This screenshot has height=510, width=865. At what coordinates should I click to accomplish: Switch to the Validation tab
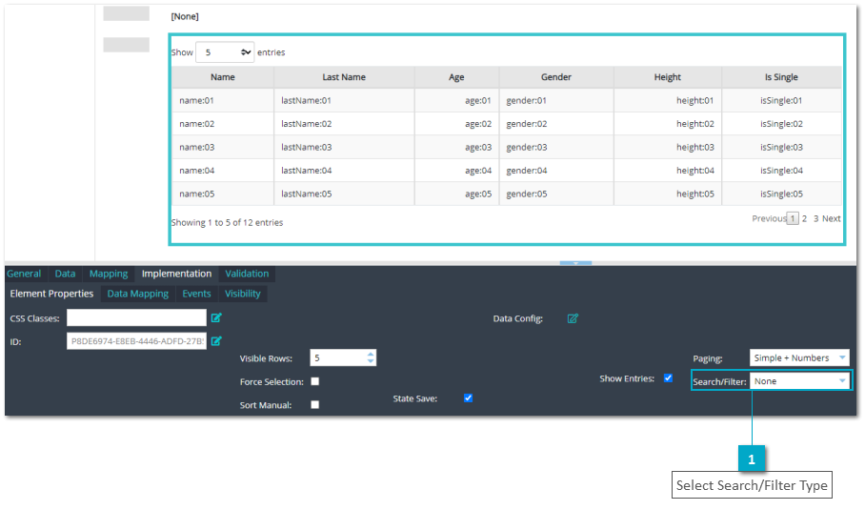tap(247, 274)
